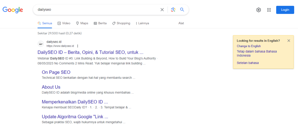Click the dailyseo.id site name text
The image size is (298, 127).
[54, 42]
